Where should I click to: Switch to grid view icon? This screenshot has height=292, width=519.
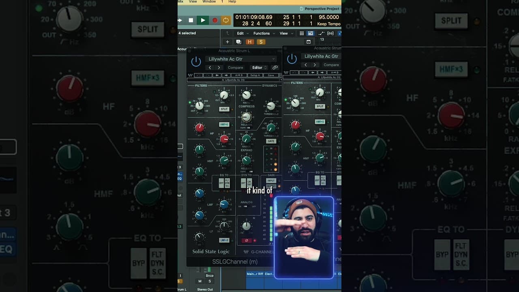pos(302,33)
